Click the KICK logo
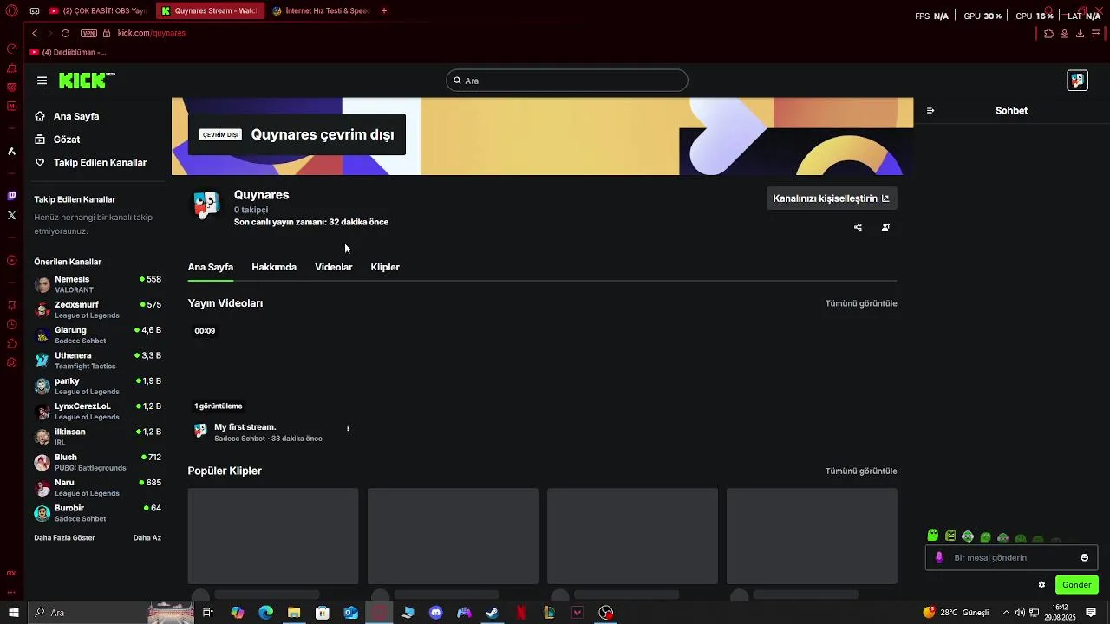1110x624 pixels. [87, 81]
